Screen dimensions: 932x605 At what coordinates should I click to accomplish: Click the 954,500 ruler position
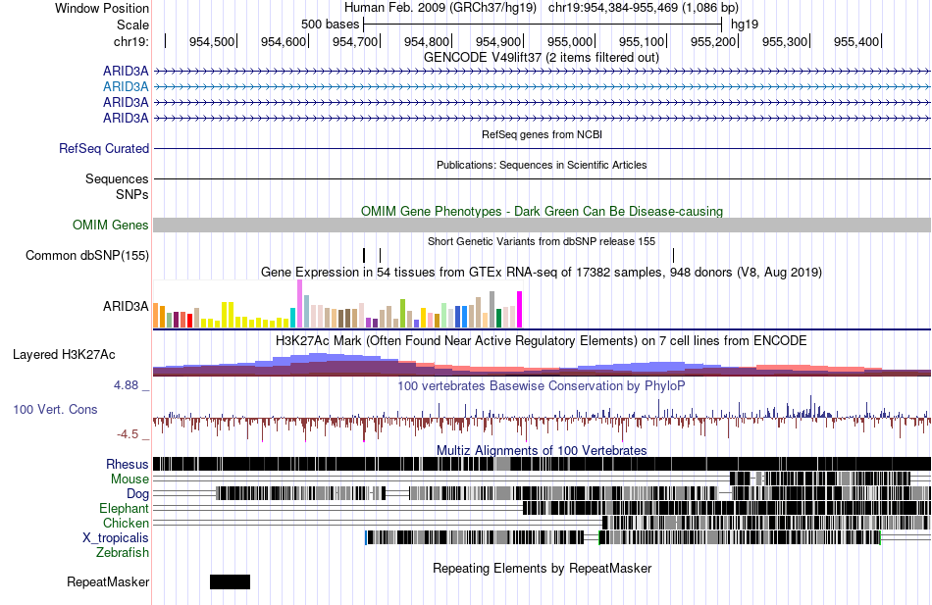pyautogui.click(x=212, y=41)
